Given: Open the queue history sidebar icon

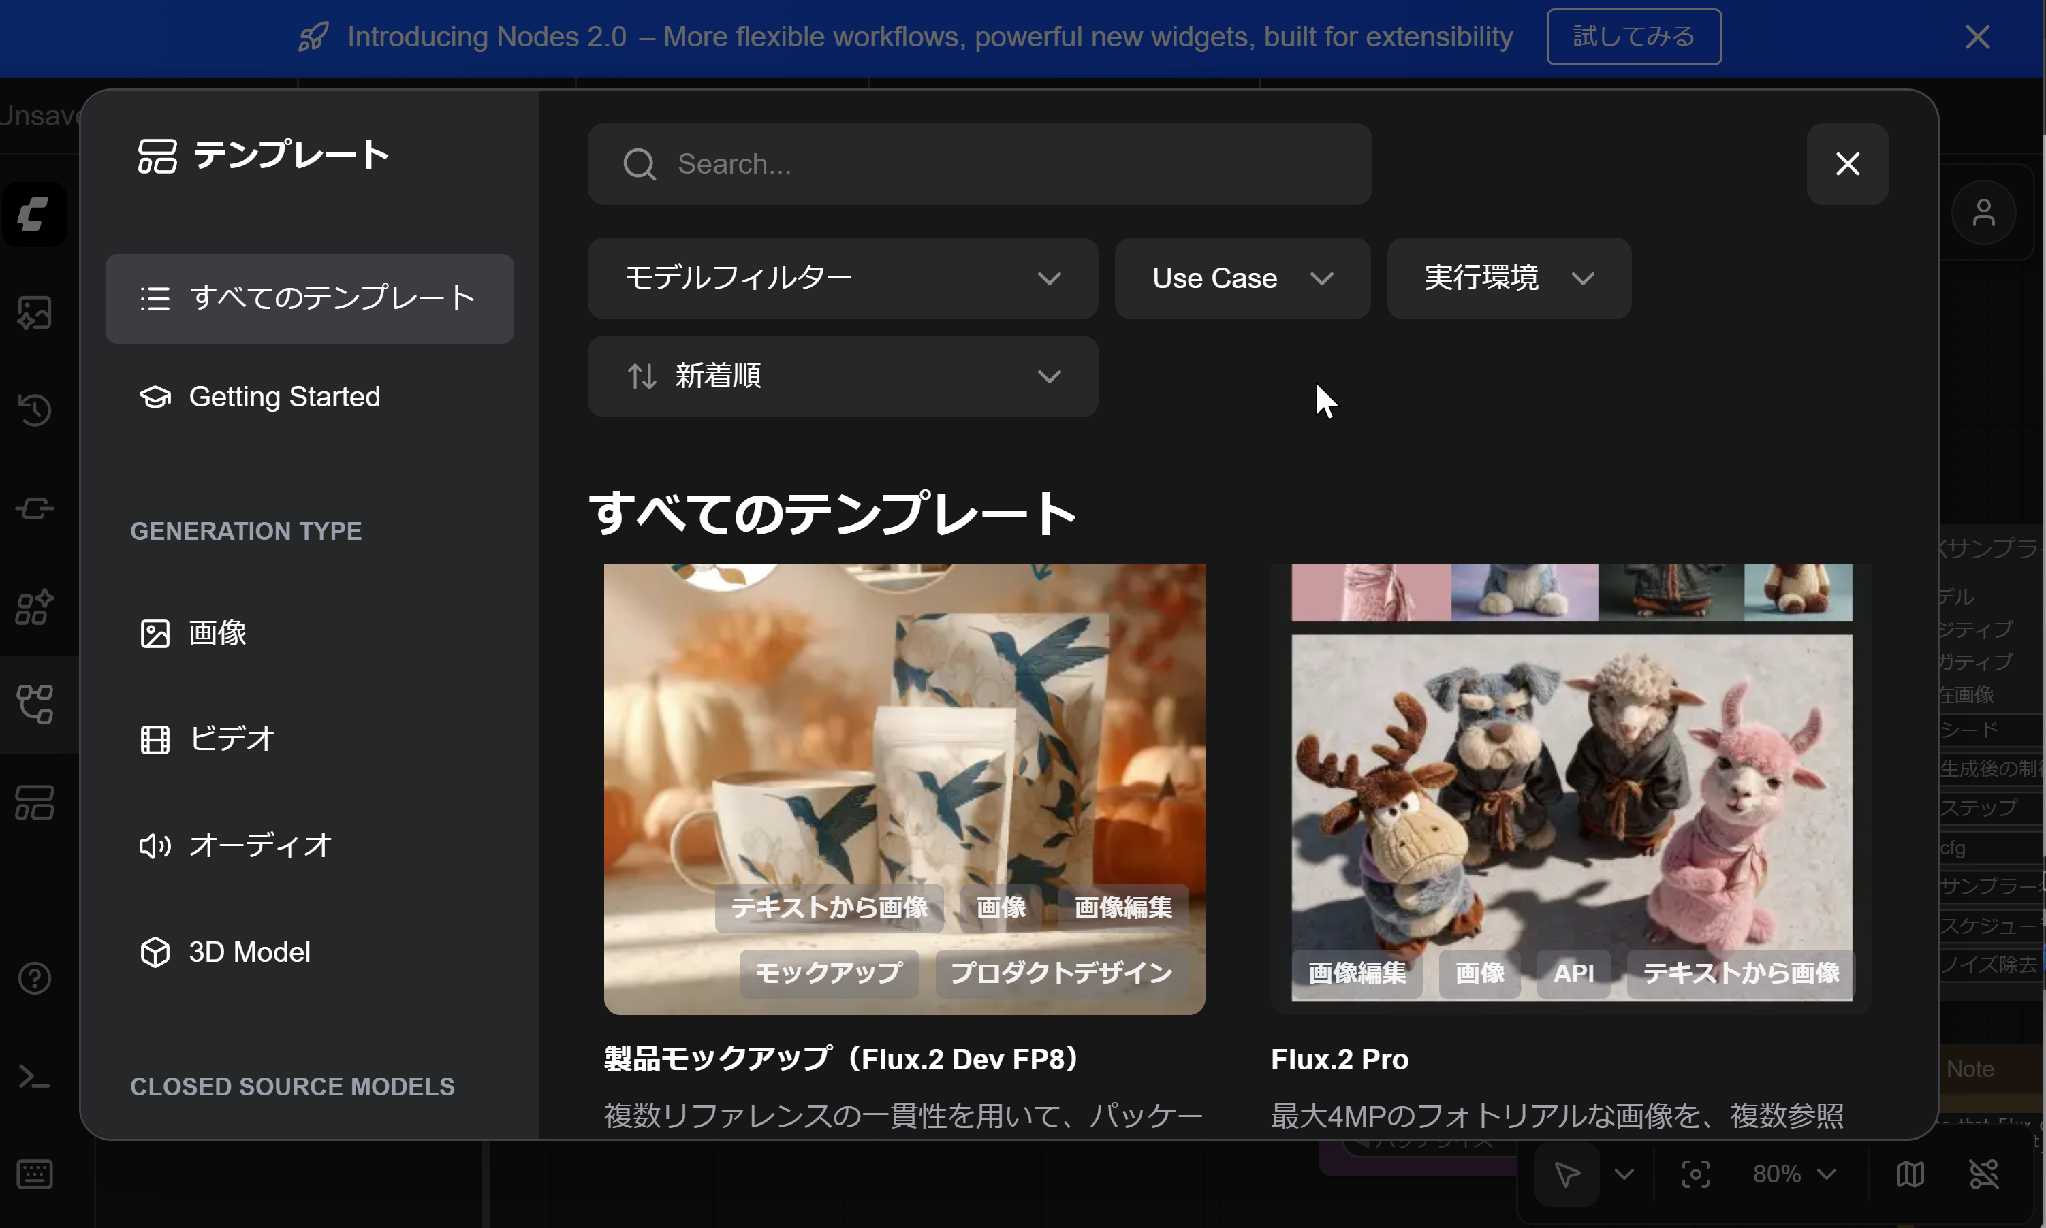Looking at the screenshot, I should click(34, 410).
